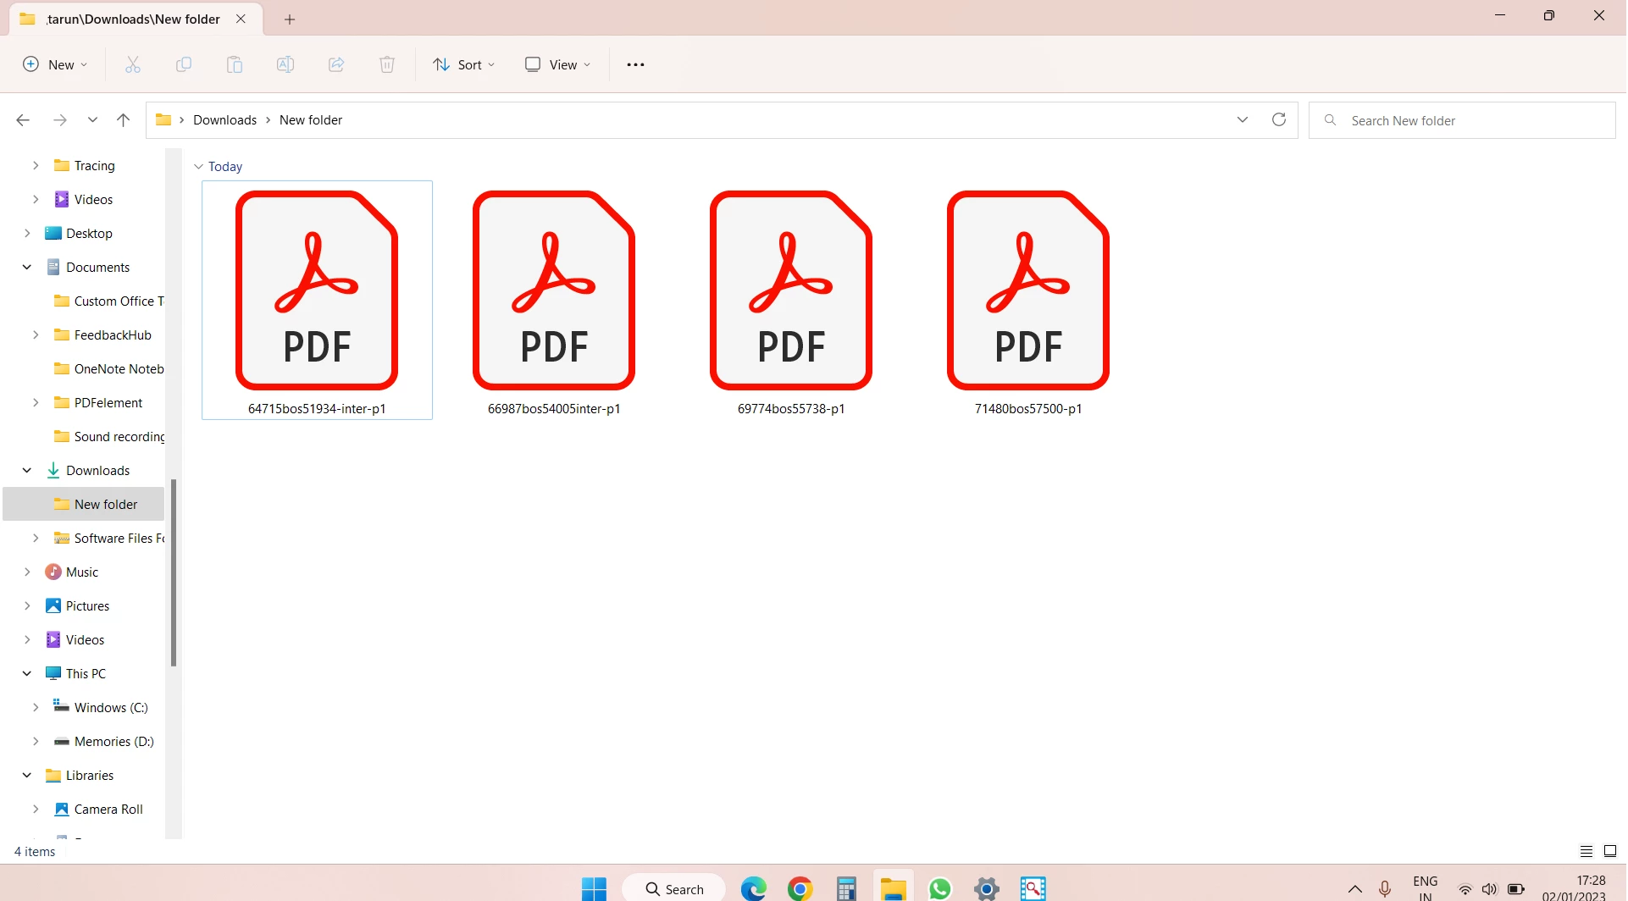Select Memories (D:) drive
This screenshot has width=1628, height=901.
114,741
